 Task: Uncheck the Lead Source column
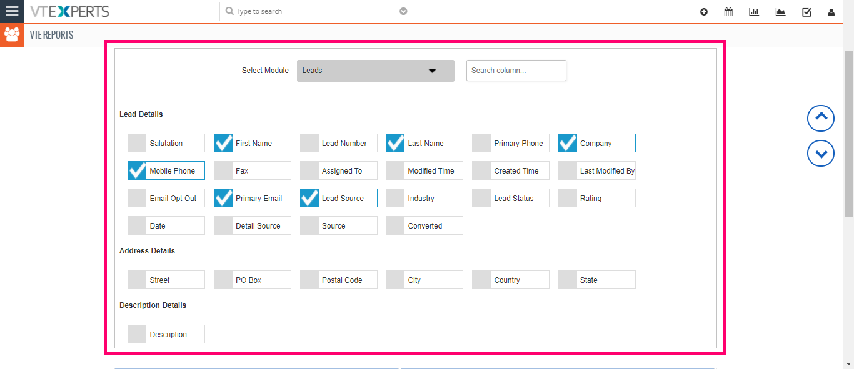(x=309, y=198)
